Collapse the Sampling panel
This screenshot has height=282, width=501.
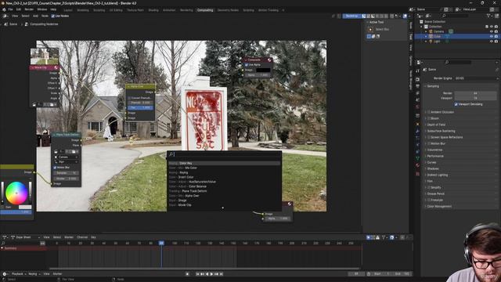pyautogui.click(x=433, y=86)
